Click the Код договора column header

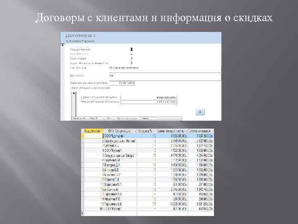coord(94,131)
